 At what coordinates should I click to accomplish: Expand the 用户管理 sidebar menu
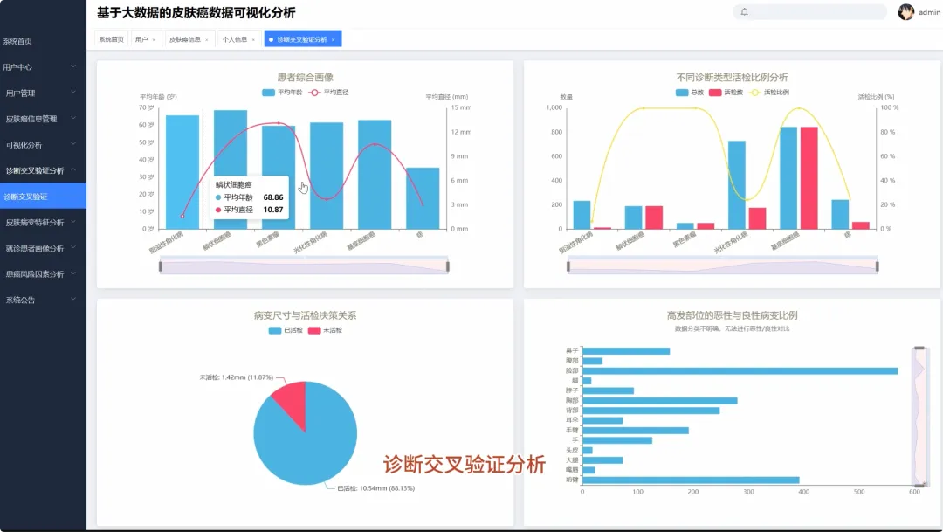tap(44, 93)
